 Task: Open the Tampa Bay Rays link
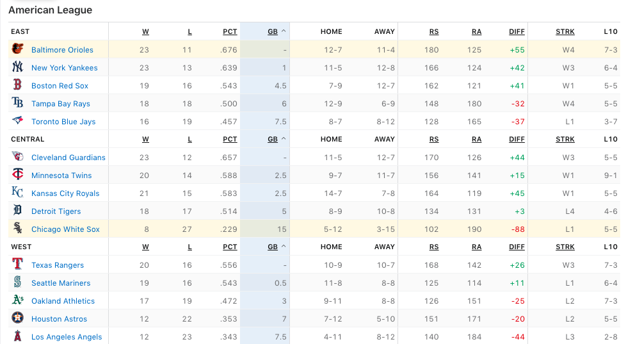(x=61, y=104)
